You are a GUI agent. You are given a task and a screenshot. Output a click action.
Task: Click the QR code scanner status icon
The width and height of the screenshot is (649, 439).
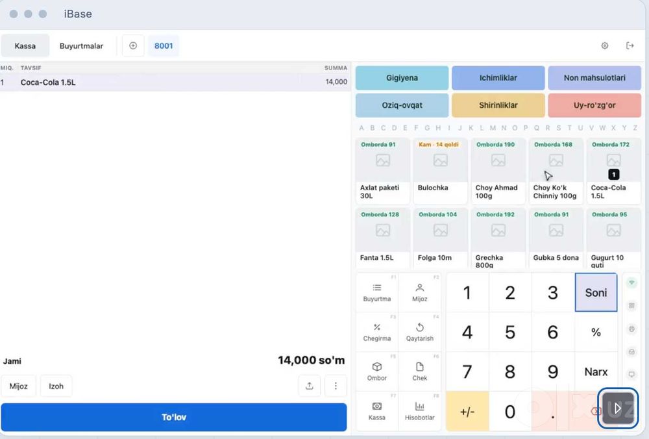pos(631,306)
